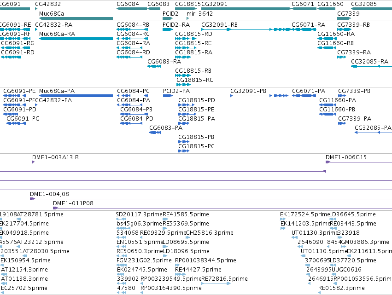
Task: Click transcript label CG32085-RA
Action: 370,62
